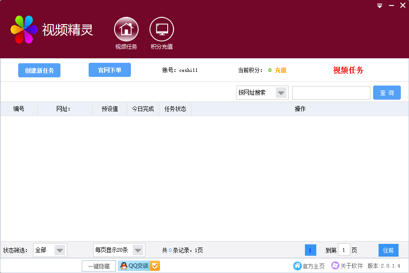Minimize the 视频精灵 window
Image resolution: width=409 pixels, height=273 pixels.
coord(392,5)
